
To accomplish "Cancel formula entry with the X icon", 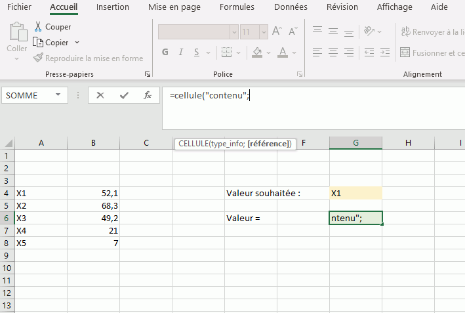I will point(100,95).
